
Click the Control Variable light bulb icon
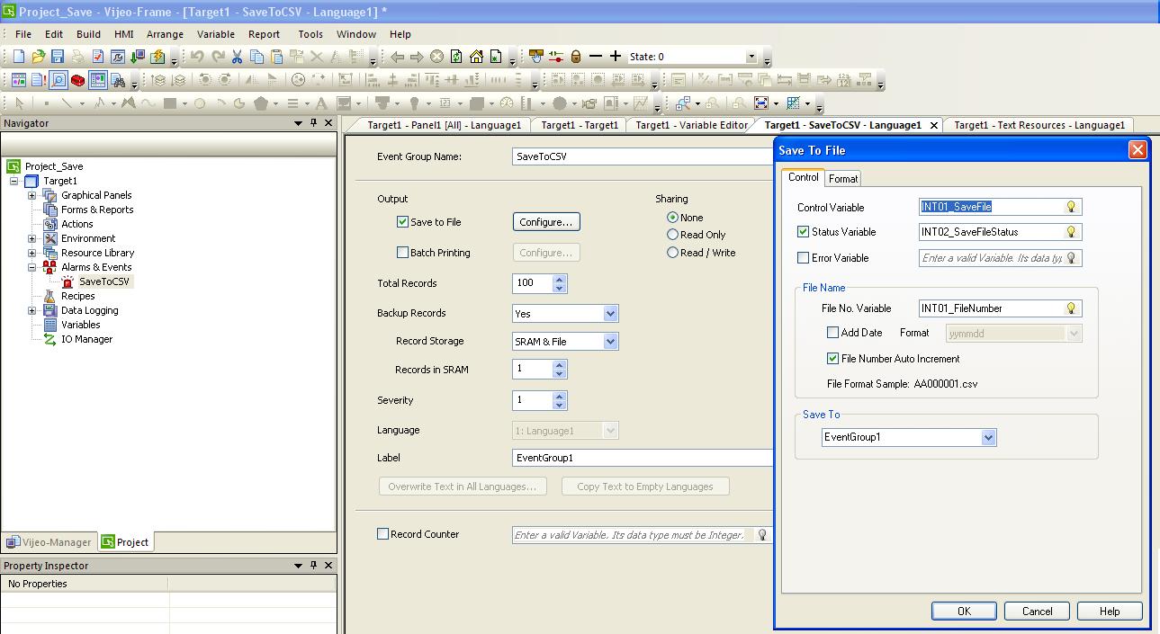[1071, 207]
